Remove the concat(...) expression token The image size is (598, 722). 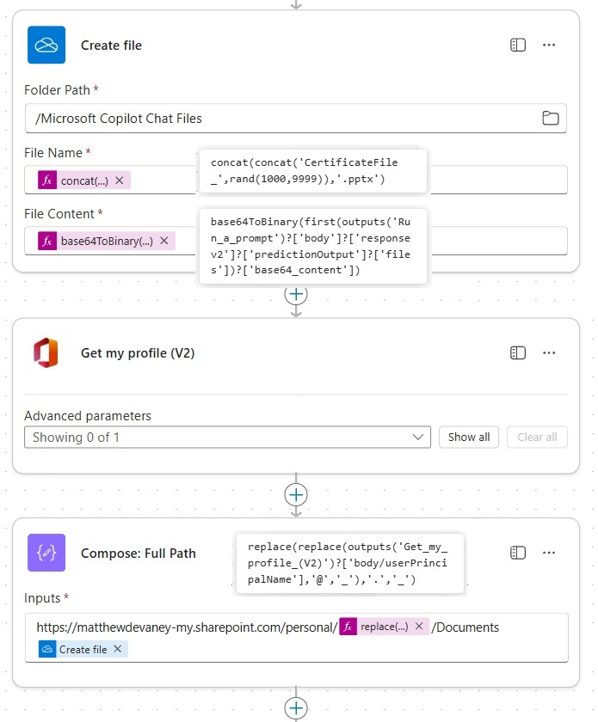coord(120,180)
